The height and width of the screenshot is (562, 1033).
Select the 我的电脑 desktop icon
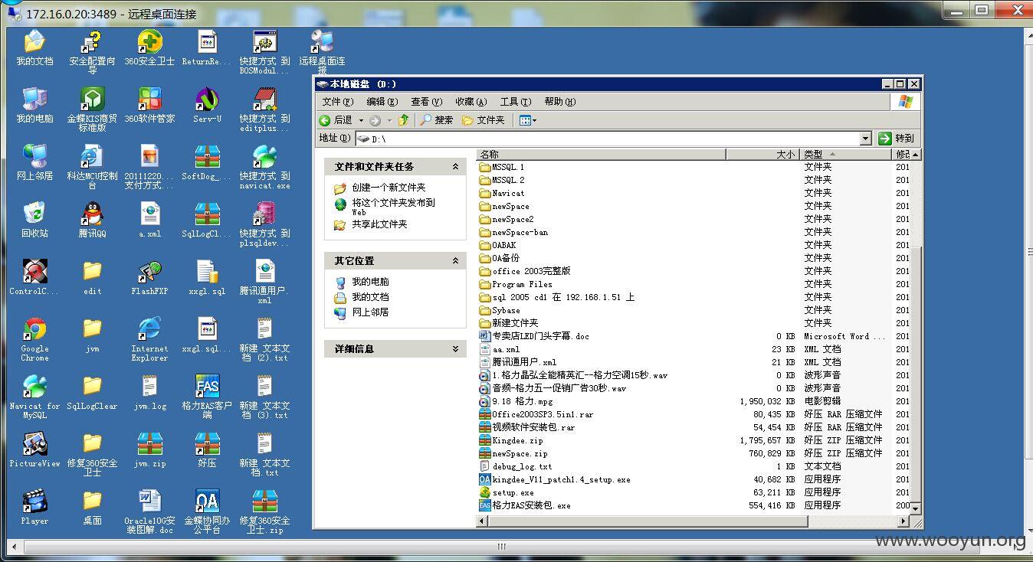[34, 105]
